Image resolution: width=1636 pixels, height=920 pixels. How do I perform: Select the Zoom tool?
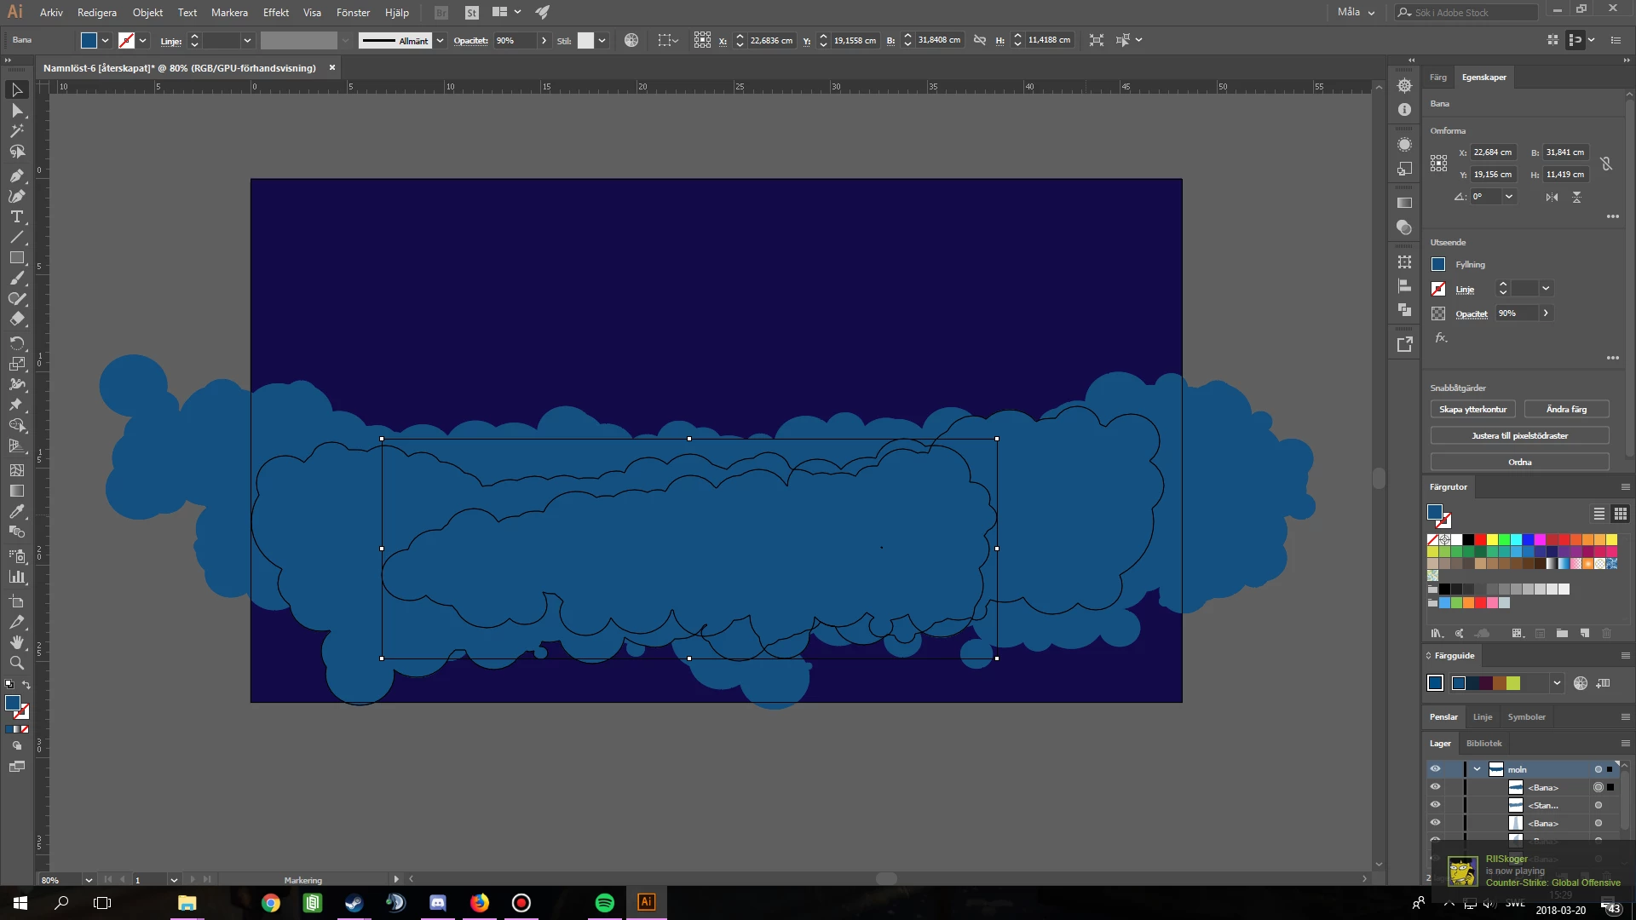(16, 663)
